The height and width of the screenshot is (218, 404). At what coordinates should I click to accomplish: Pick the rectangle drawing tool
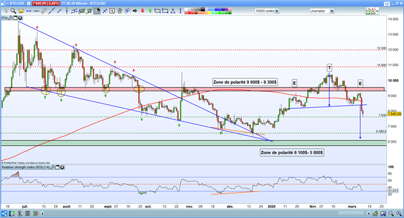(165, 11)
